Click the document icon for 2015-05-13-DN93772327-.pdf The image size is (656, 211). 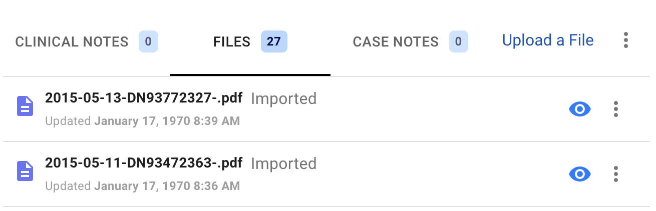click(25, 106)
